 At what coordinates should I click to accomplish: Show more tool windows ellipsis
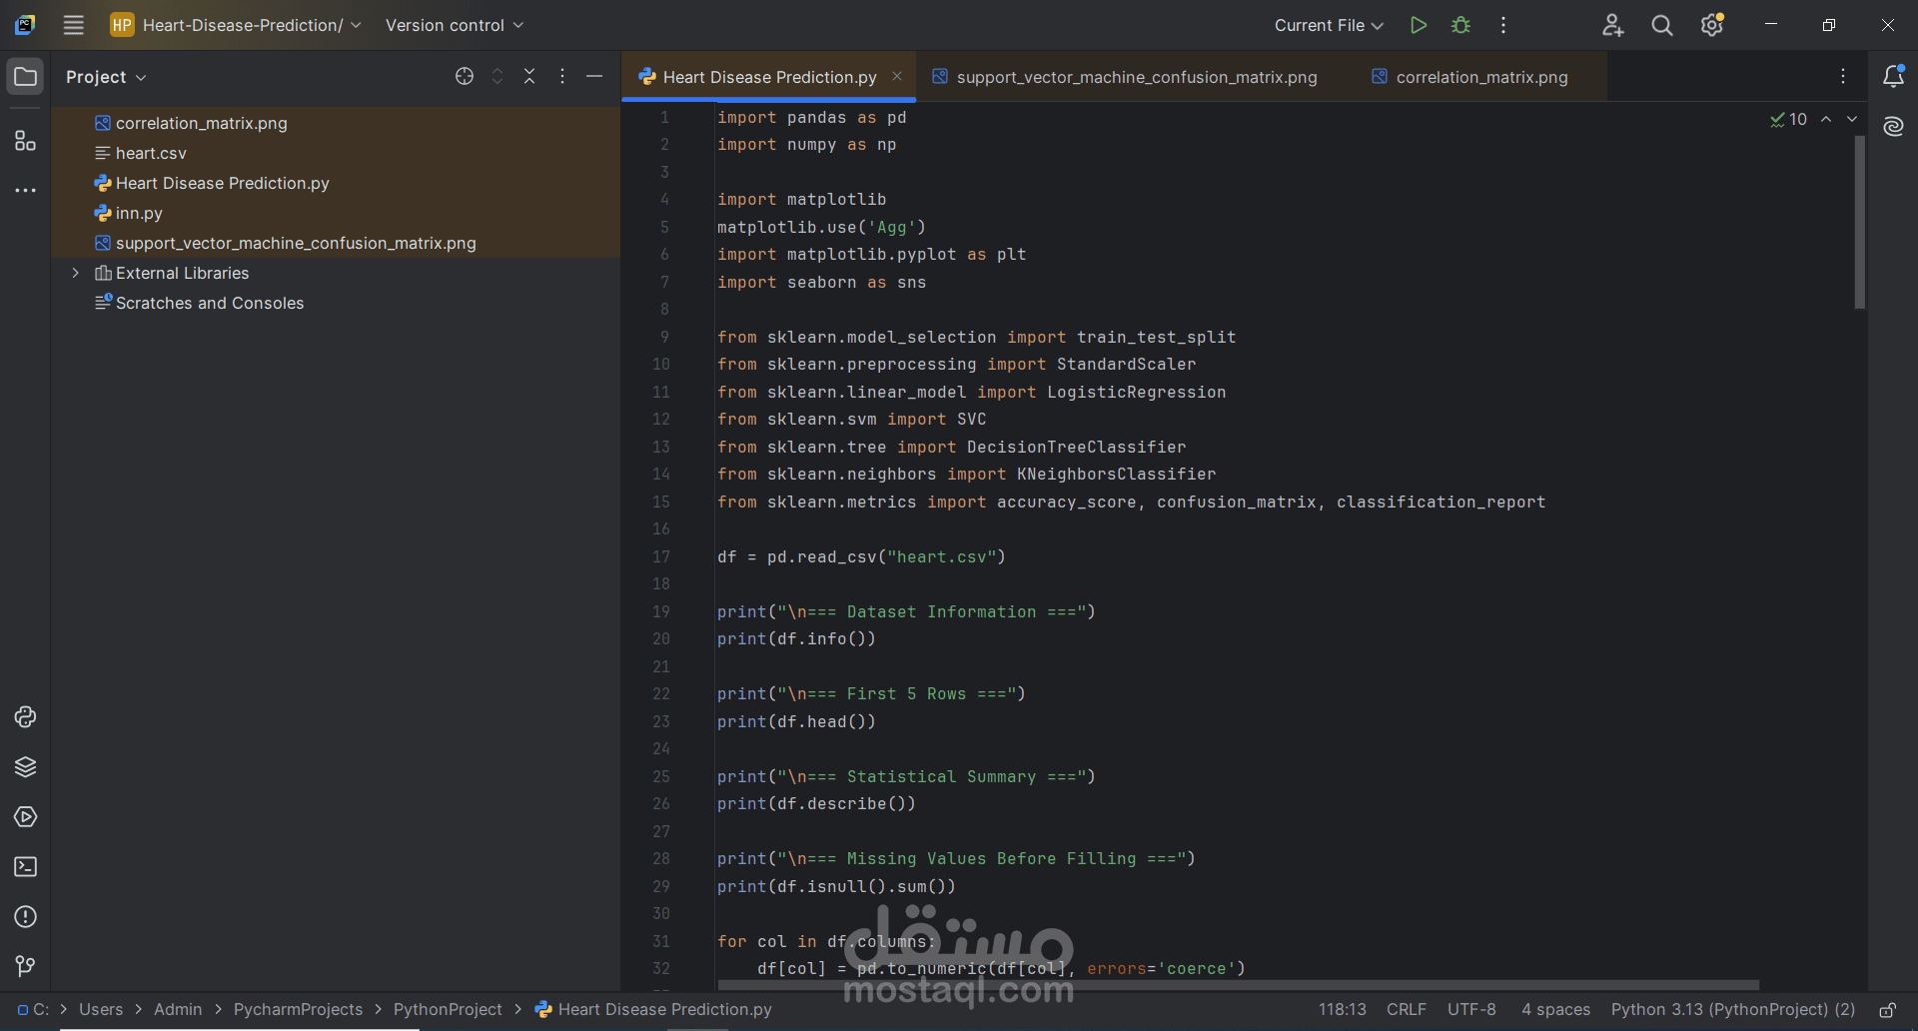26,190
